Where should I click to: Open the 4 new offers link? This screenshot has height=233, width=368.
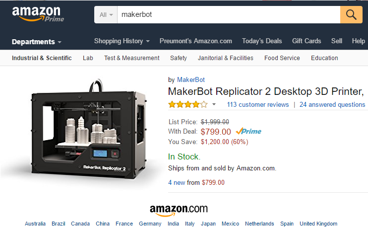click(x=177, y=182)
